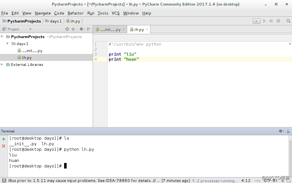Hide the Terminal panel
292x183 pixels.
(288, 131)
